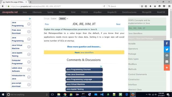Reload the page with the refresh icon
This screenshot has width=172, height=97.
coord(104,6)
